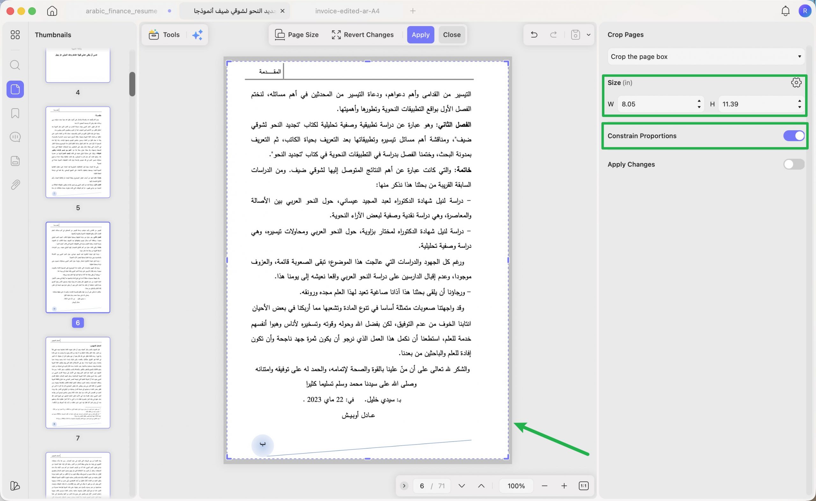Decrease width W value stepper down
Viewport: 816px width, 501px height.
(x=699, y=107)
